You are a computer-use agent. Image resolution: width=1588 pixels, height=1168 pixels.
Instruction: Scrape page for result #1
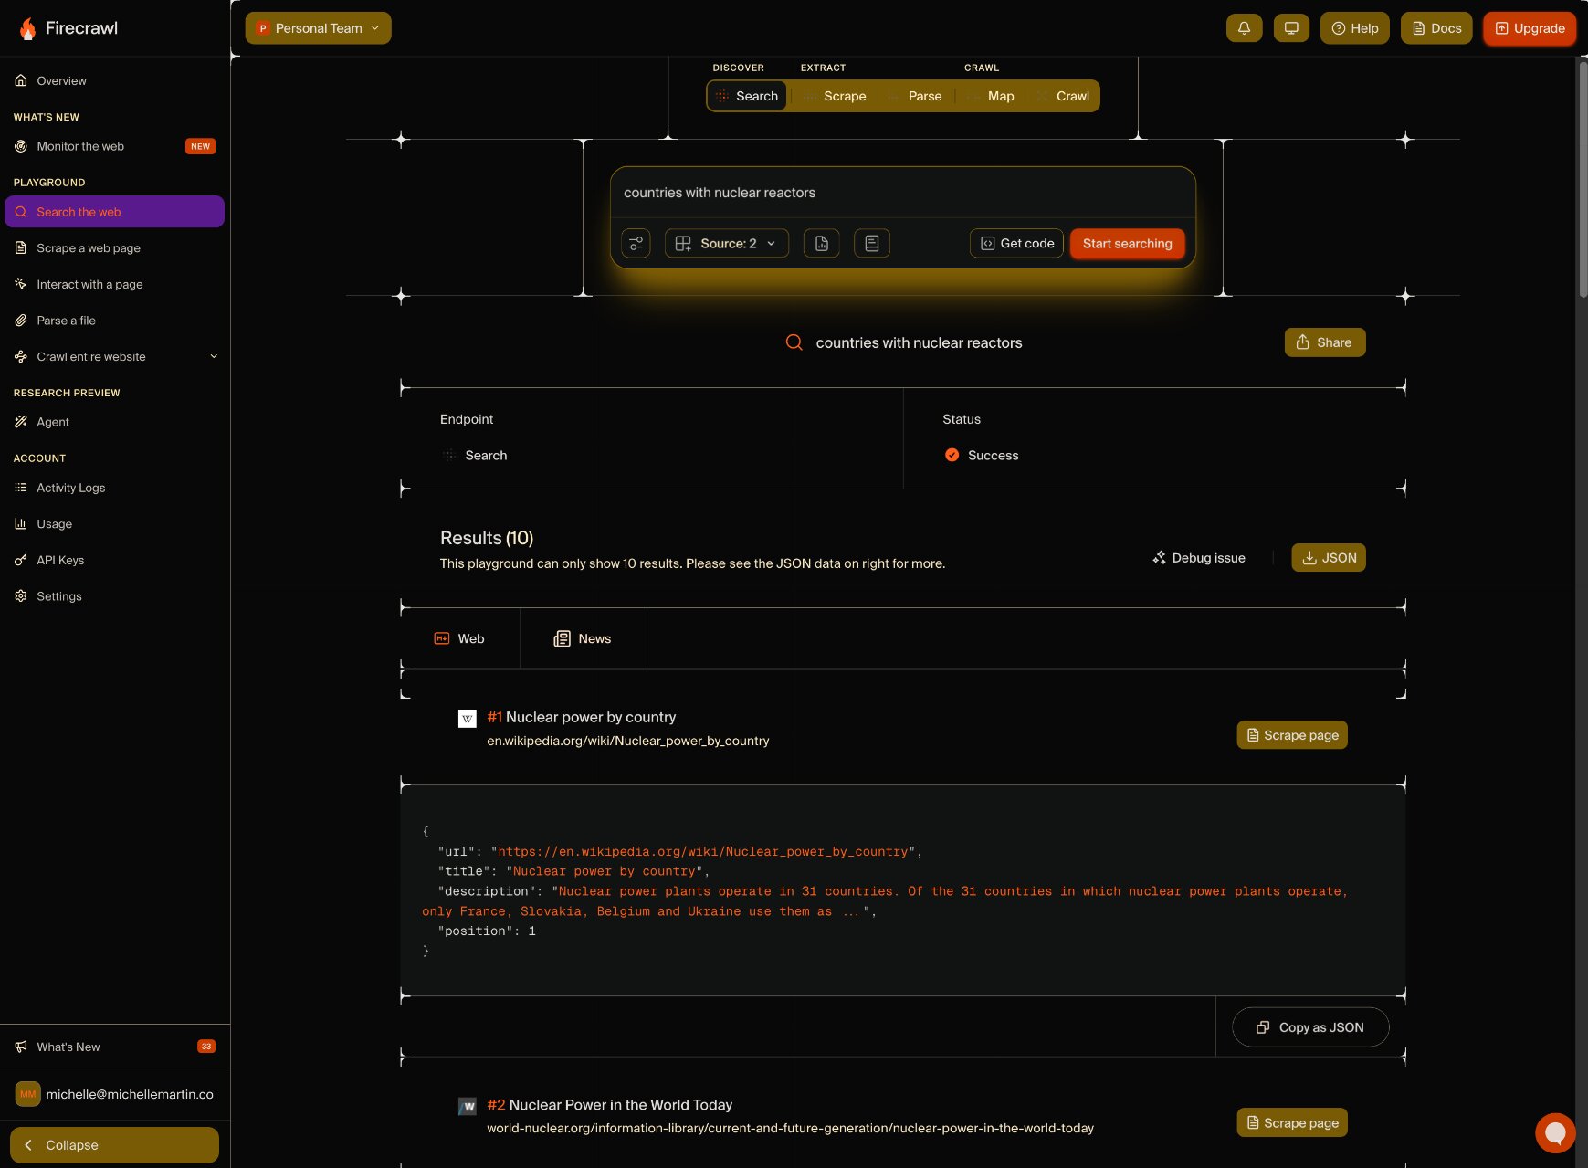(1292, 735)
